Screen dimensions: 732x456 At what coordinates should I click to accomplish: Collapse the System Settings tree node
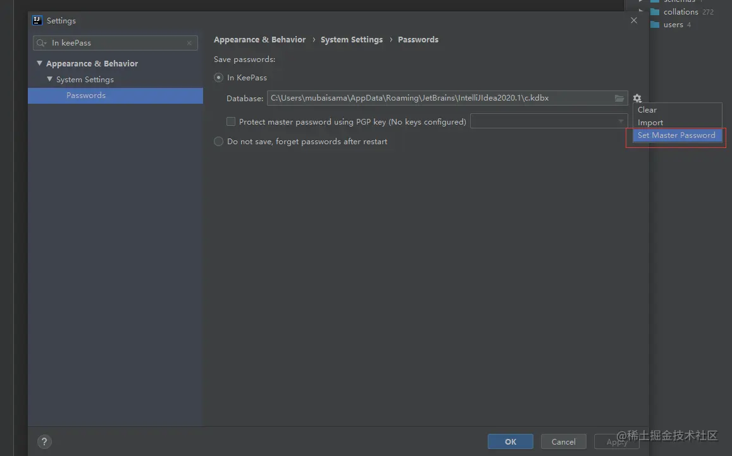49,79
